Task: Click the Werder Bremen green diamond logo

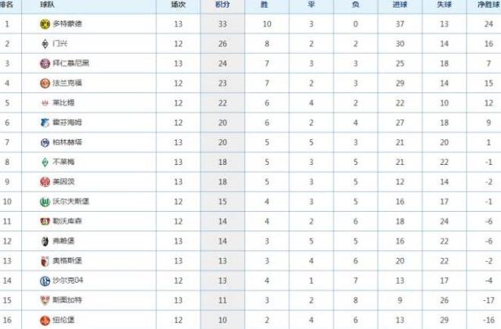Action: coord(45,162)
